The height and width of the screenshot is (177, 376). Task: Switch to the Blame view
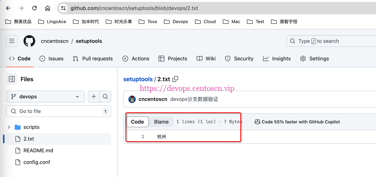tap(161, 122)
